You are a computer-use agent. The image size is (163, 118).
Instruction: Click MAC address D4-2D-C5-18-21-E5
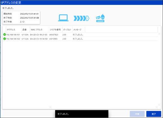[39, 35]
